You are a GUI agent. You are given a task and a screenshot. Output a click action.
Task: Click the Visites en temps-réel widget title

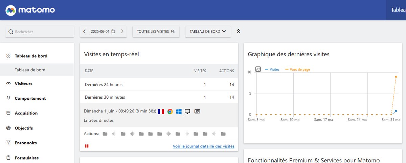pyautogui.click(x=112, y=54)
